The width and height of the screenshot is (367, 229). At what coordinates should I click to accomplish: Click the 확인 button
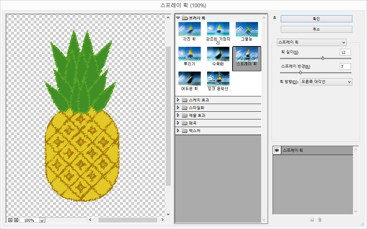(316, 19)
